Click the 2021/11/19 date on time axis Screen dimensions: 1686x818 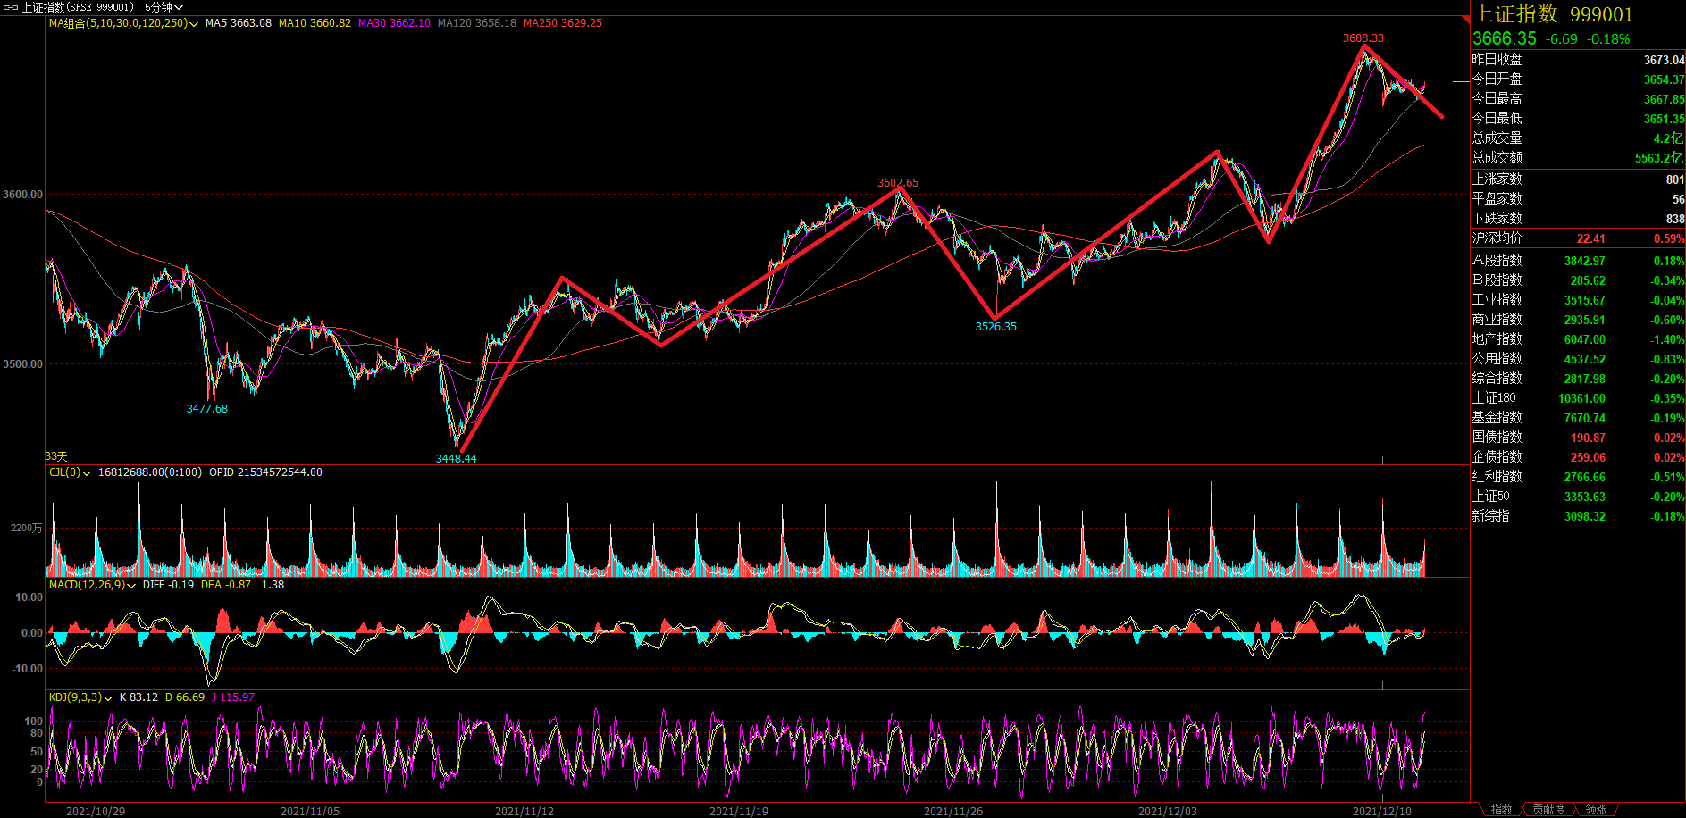click(x=738, y=811)
